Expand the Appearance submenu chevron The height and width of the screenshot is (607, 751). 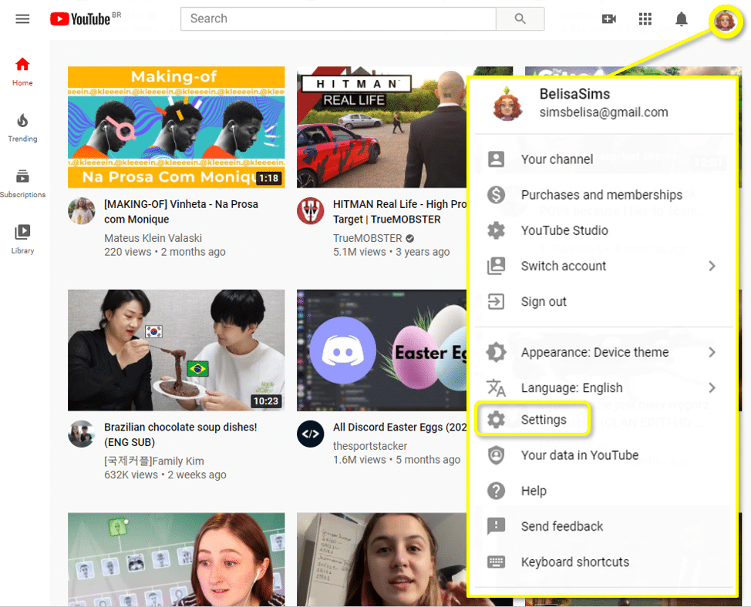click(x=712, y=352)
